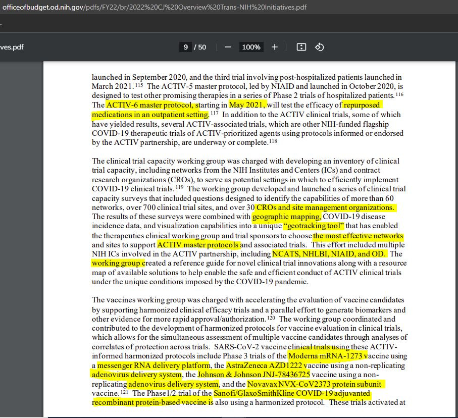Click the zoom in plus icon

click(x=275, y=47)
